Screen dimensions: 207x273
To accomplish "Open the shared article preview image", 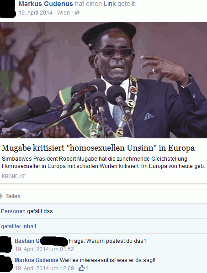I will click(103, 80).
